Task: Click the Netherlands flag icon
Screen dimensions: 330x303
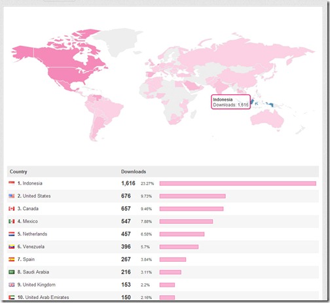Action: tap(12, 234)
